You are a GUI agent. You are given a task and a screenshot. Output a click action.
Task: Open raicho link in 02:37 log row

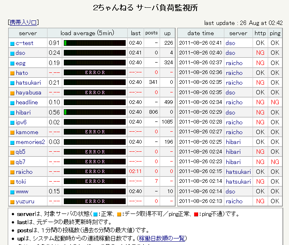pyautogui.click(x=234, y=63)
